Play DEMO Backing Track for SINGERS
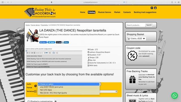 coord(54,61)
